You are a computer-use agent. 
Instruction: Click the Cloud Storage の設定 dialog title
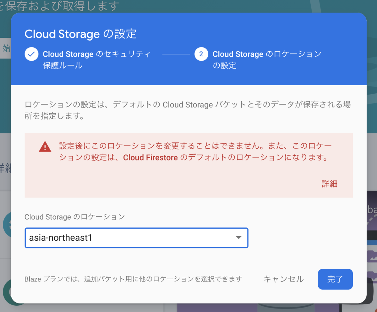[80, 34]
